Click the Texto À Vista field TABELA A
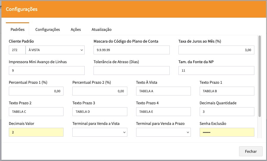 click(163, 91)
